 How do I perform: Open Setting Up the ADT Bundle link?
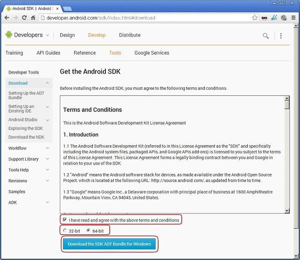click(x=26, y=95)
